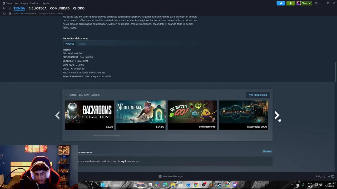Click the similar products carousel scrollbar handle
This screenshot has width=337, height=189.
coord(107,135)
